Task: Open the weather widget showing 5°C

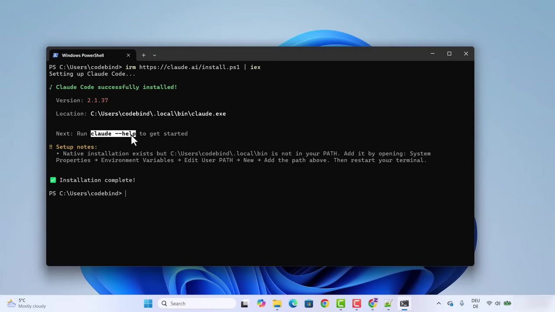Action: 27,303
